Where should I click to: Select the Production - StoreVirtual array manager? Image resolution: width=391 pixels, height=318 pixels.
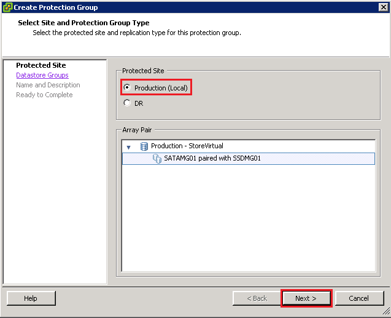click(187, 146)
